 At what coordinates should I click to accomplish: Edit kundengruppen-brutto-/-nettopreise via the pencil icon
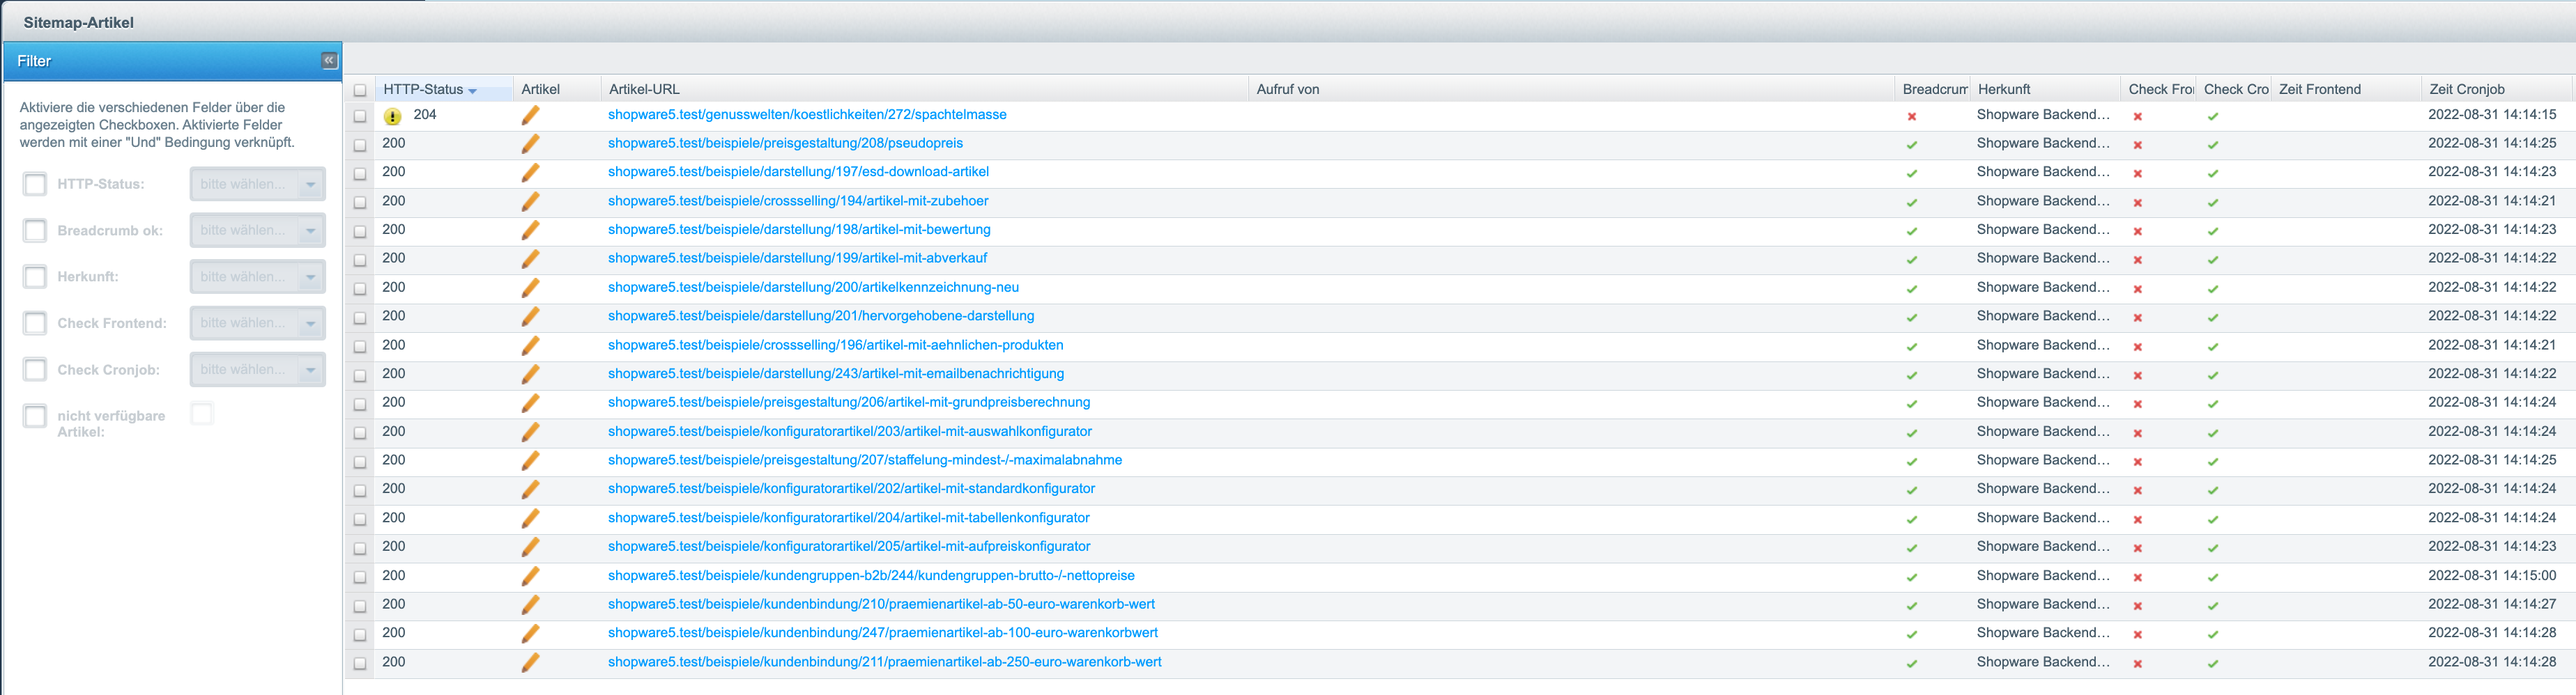(531, 576)
